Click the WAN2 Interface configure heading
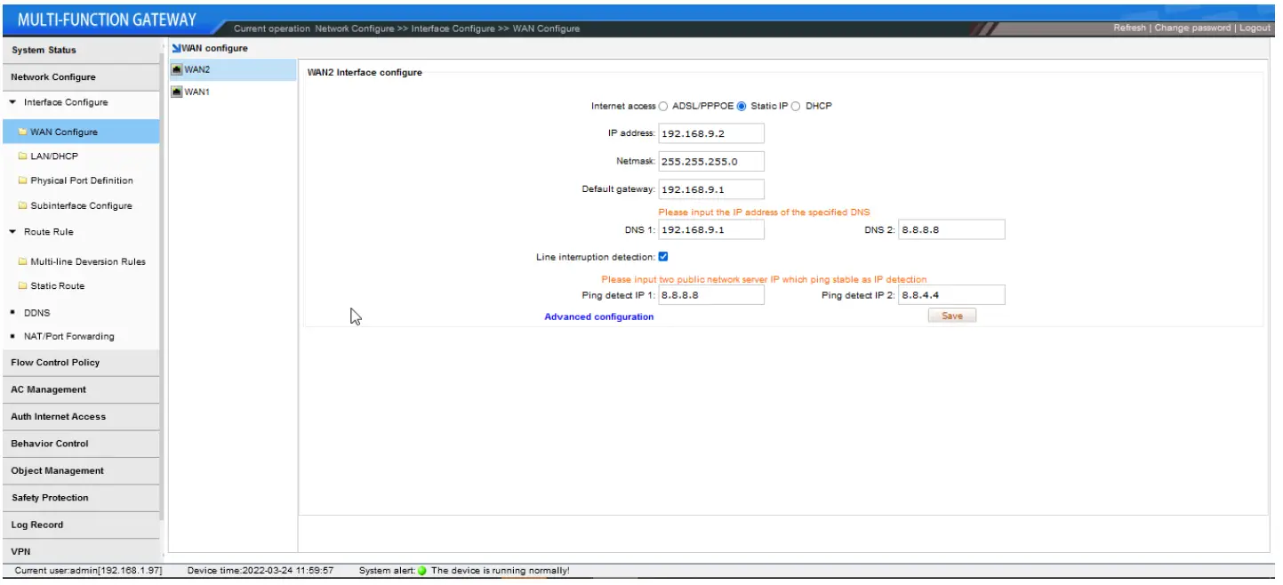 click(365, 73)
